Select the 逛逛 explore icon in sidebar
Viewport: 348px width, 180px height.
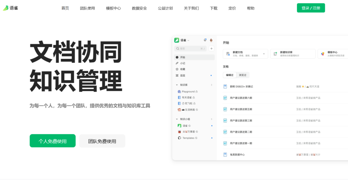click(x=177, y=75)
